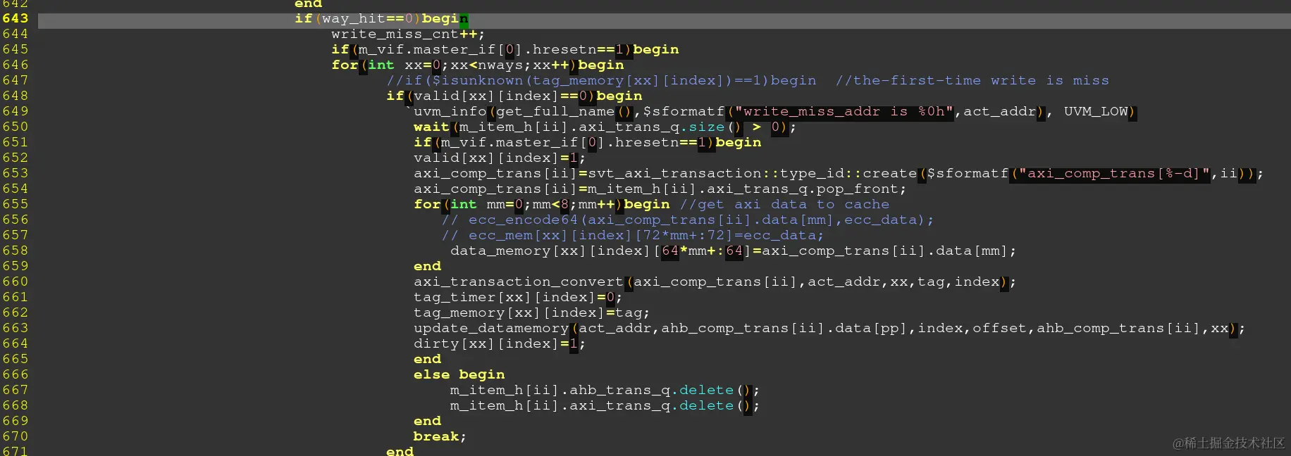
Task: Click line number 643
Action: click(15, 18)
